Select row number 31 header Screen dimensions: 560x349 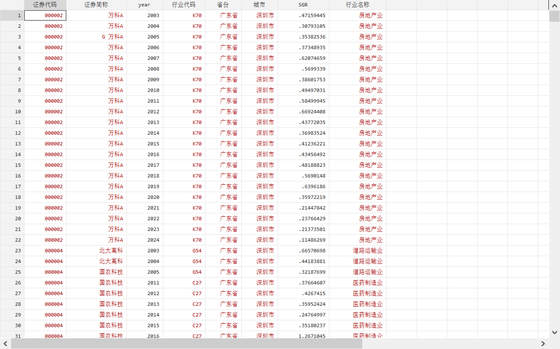[x=12, y=335]
